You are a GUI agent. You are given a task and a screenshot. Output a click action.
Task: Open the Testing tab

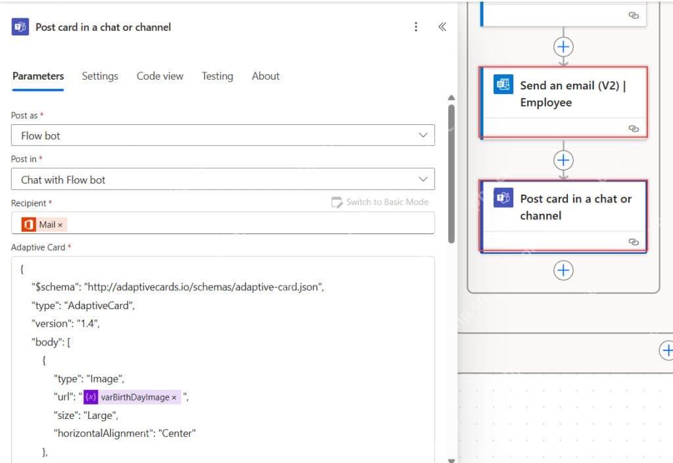pyautogui.click(x=218, y=76)
